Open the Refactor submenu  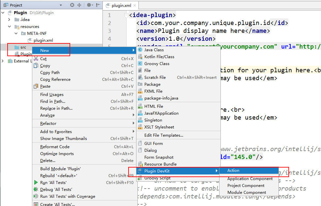pos(84,124)
